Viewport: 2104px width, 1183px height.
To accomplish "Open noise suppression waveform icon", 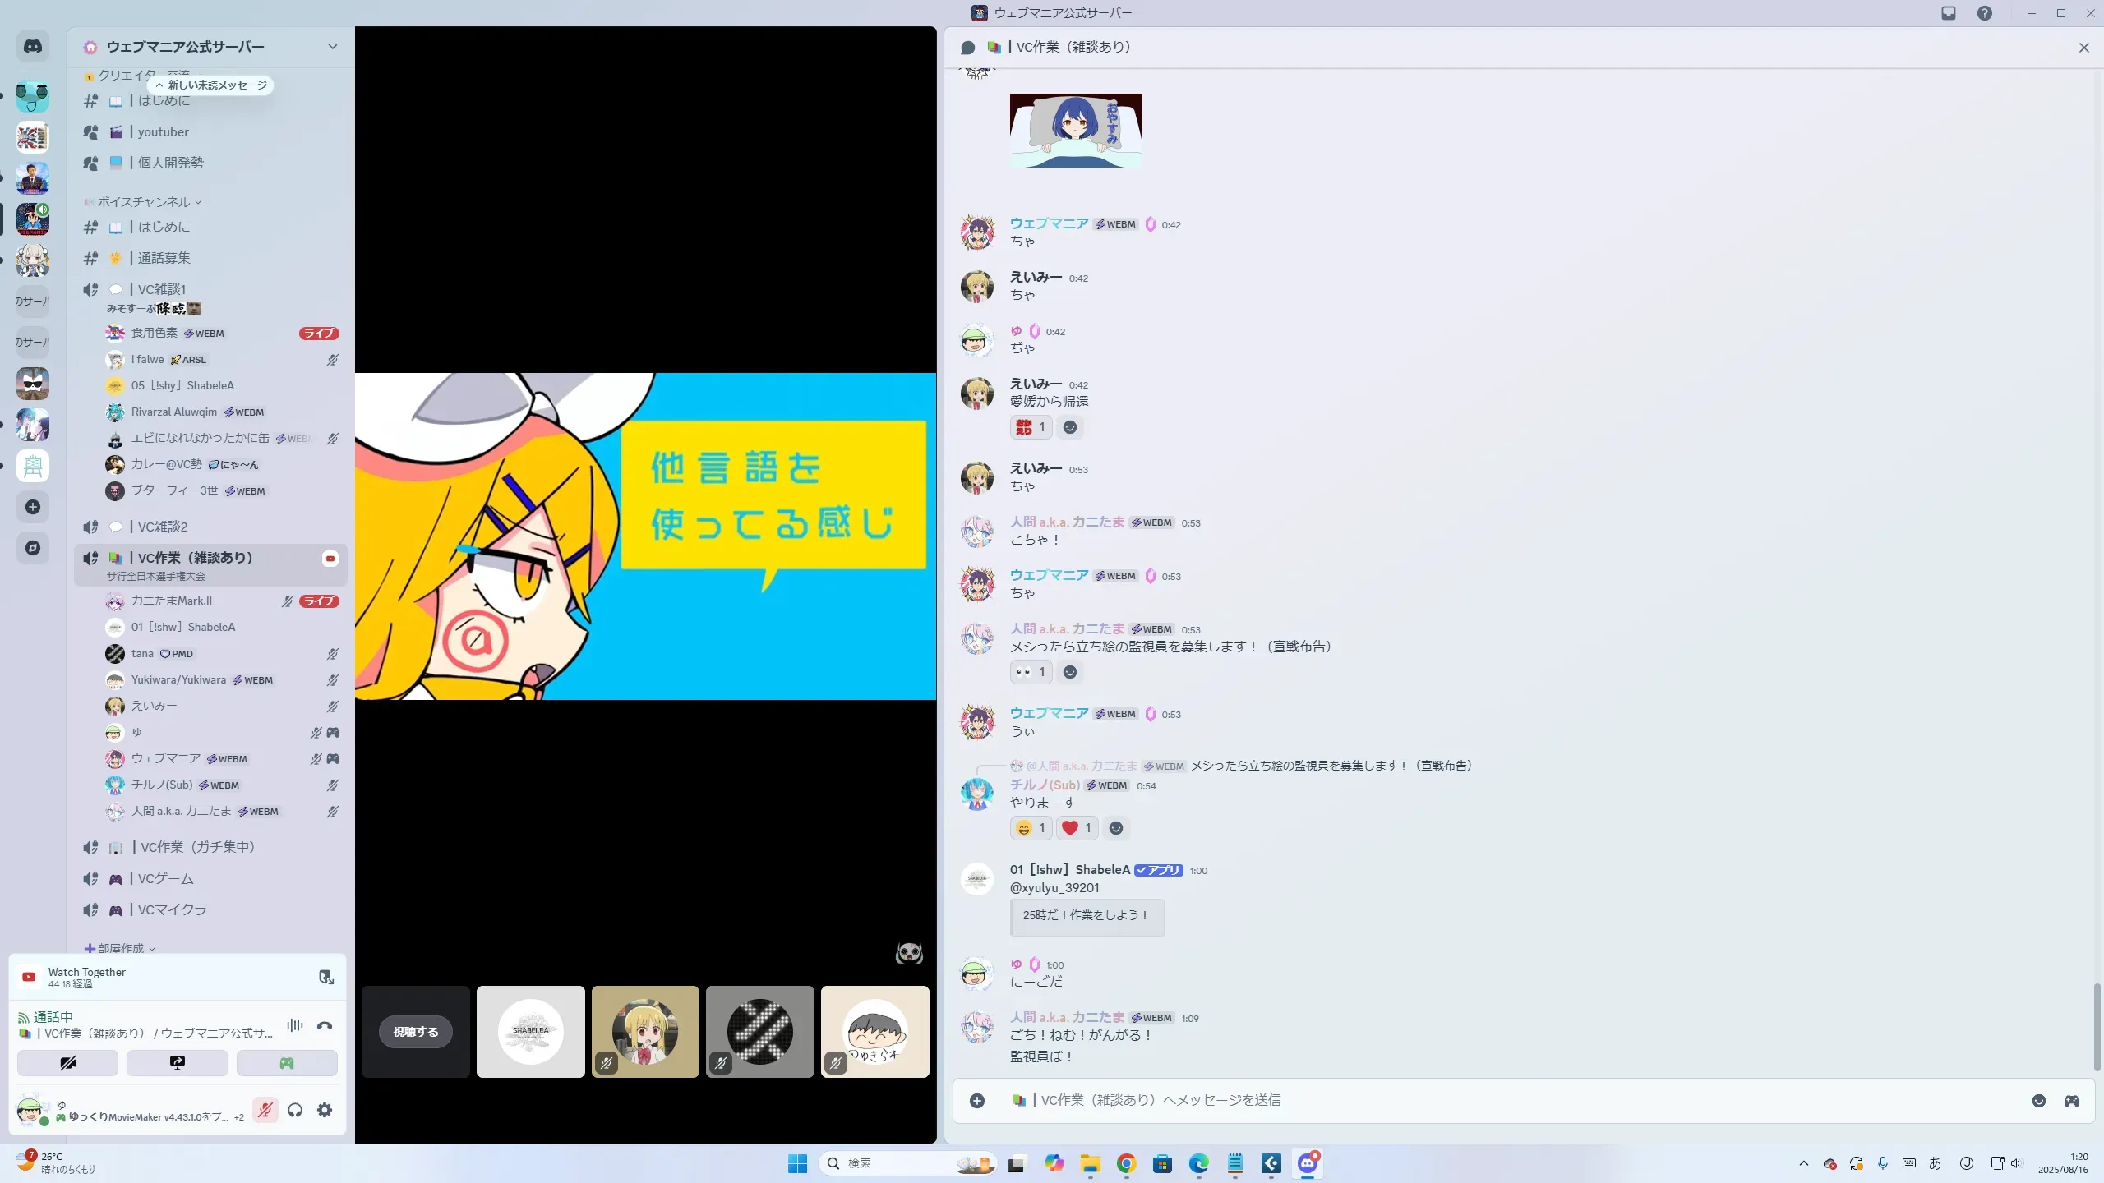I will (x=295, y=1025).
